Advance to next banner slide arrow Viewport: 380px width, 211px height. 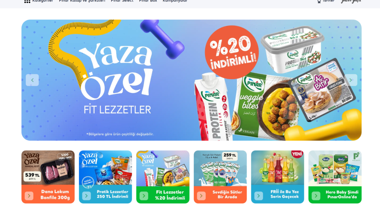pos(351,80)
